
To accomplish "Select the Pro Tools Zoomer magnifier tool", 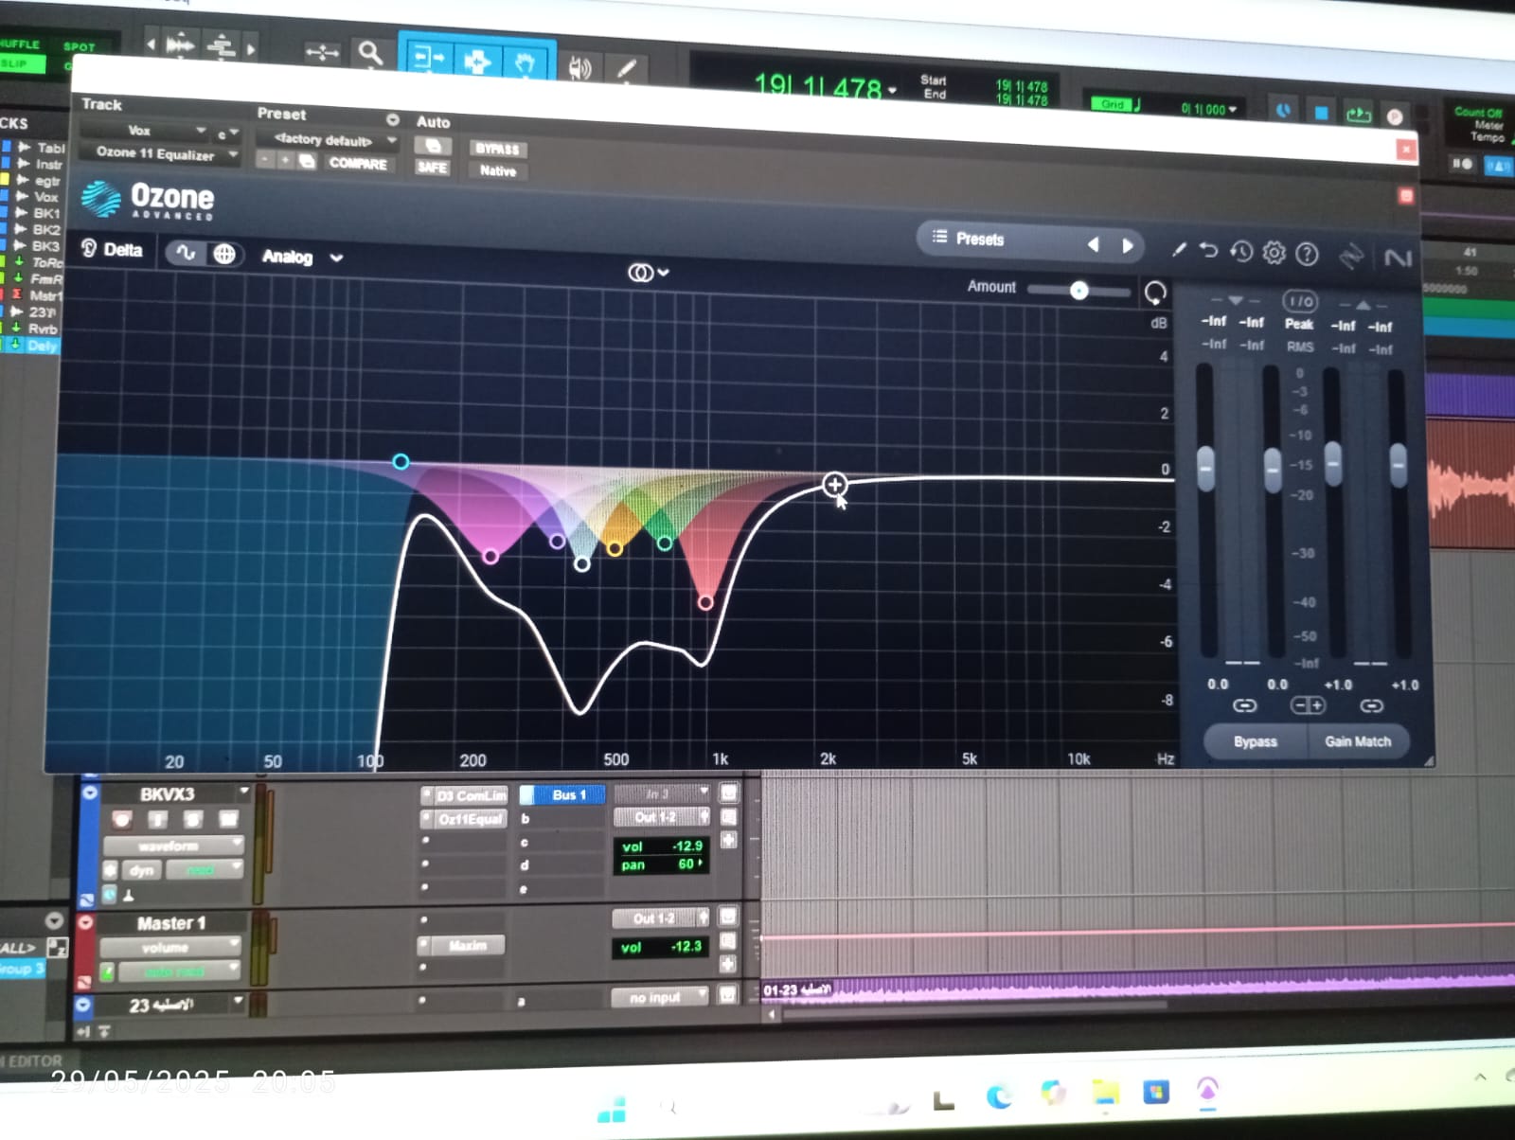I will coord(369,53).
